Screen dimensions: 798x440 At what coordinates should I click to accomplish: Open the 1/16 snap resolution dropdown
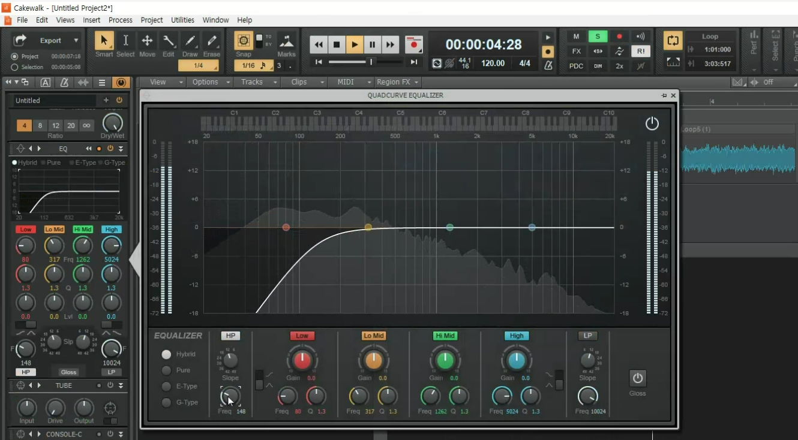(x=254, y=65)
